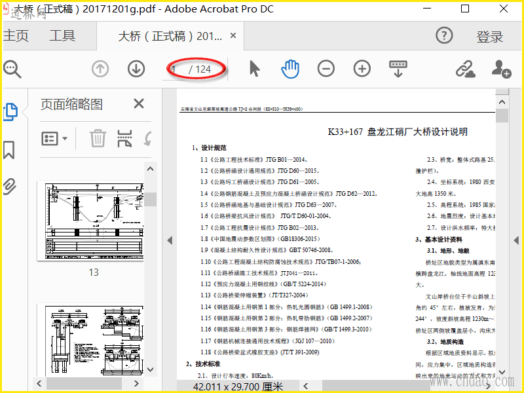Screen dimensions: 524x393
Task: Click the page size 42.011 x 29.700 厘米 text
Action: pos(238,386)
